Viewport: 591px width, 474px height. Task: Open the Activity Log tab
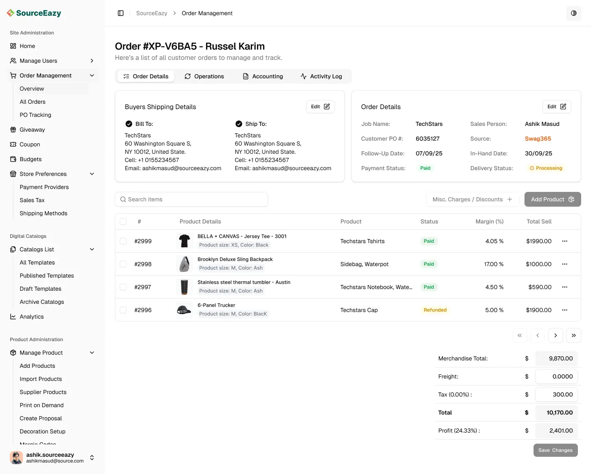321,76
